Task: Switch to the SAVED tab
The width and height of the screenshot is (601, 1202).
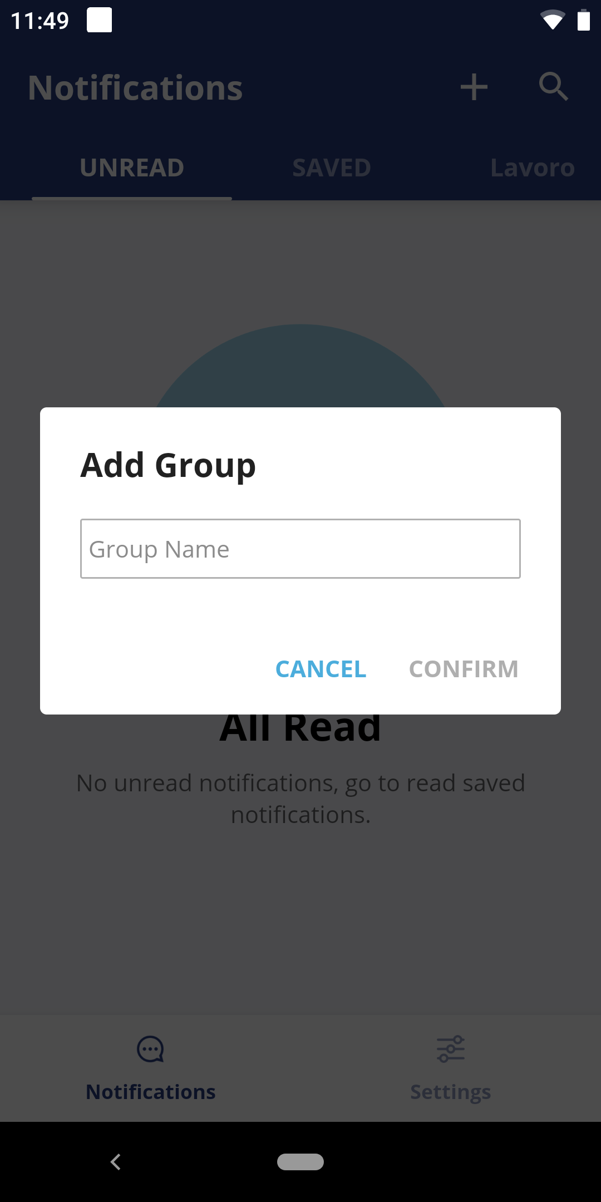Action: click(x=332, y=168)
